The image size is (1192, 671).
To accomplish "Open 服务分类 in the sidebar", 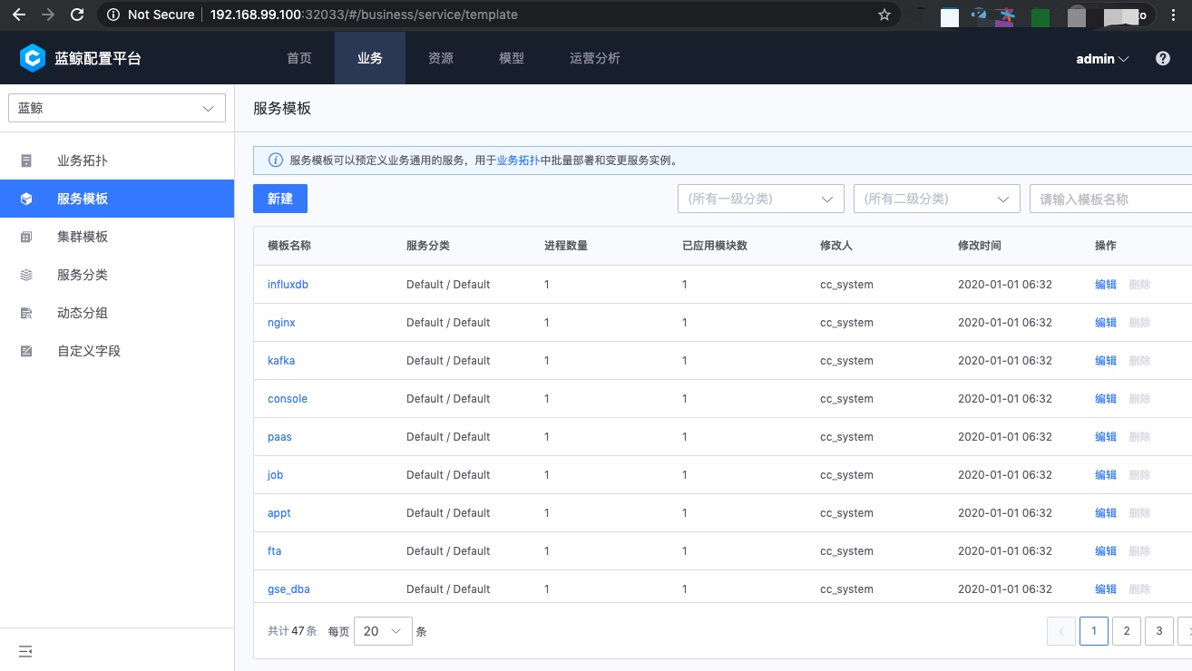I will click(x=117, y=275).
